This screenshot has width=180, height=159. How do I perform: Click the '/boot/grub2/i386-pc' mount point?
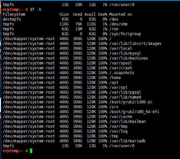point(131,102)
